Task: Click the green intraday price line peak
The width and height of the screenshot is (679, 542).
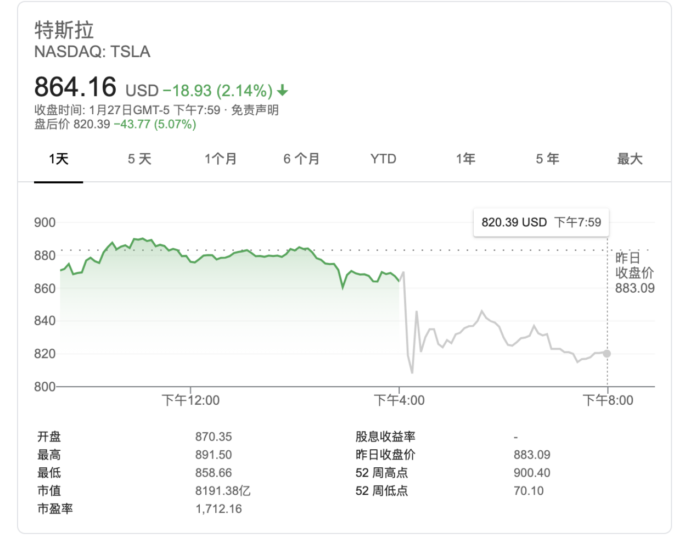Action: [142, 239]
